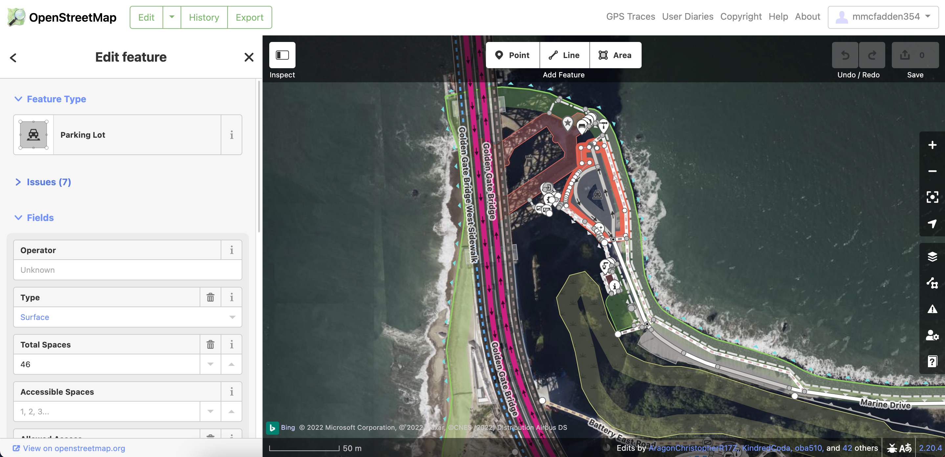Close the Edit feature panel
945x457 pixels.
point(249,57)
